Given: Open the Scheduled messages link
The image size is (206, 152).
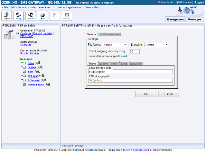Looking at the screenshot, I should coord(34,80).
